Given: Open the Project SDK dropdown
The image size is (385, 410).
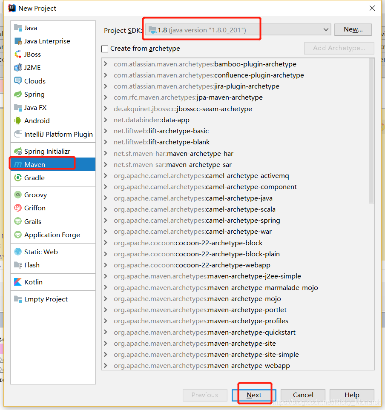Looking at the screenshot, I should point(326,29).
